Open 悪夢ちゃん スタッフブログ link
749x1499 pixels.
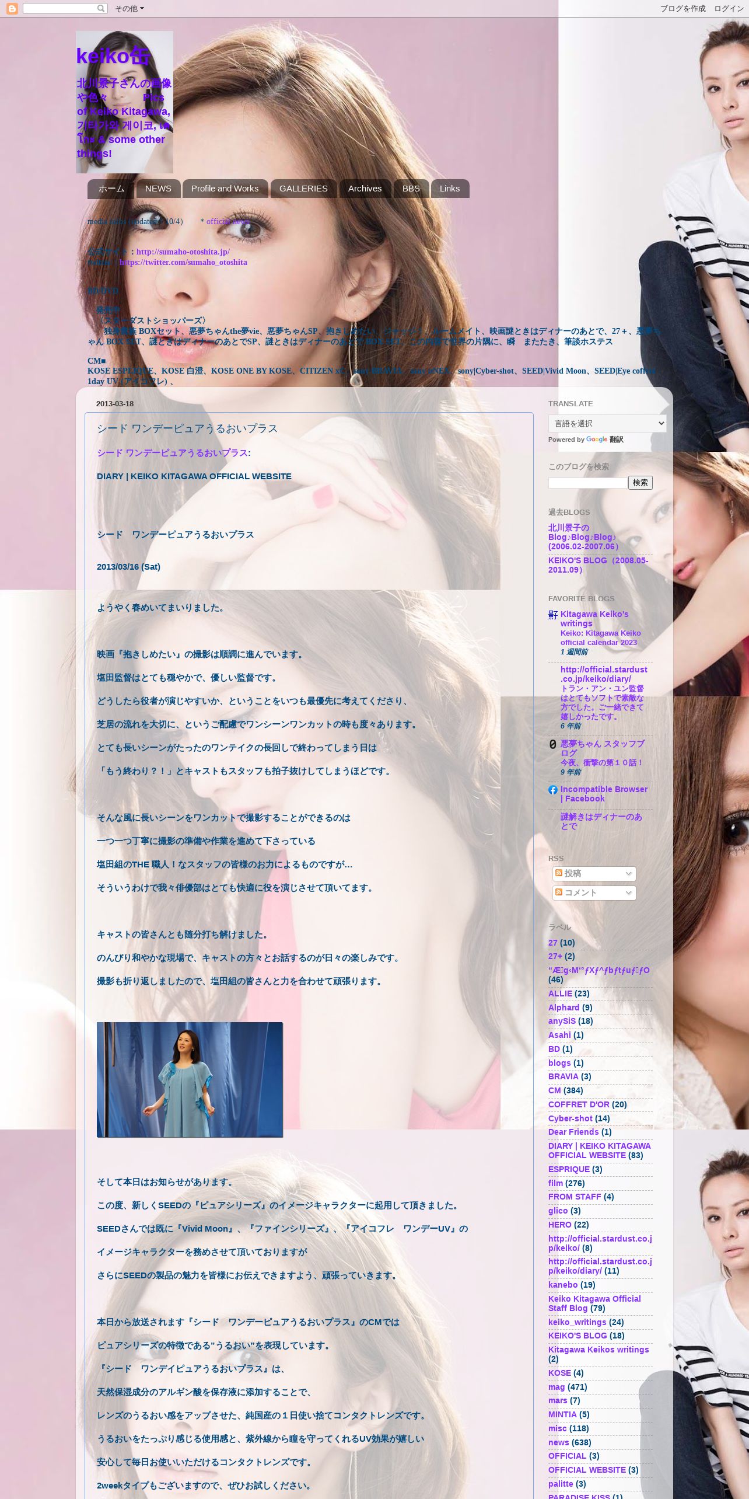pyautogui.click(x=603, y=748)
